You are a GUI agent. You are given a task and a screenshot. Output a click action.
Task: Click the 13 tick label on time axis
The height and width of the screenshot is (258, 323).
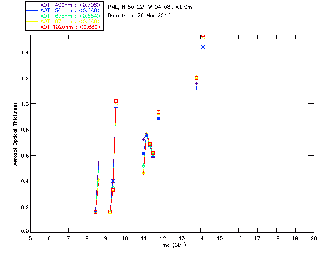(182, 238)
